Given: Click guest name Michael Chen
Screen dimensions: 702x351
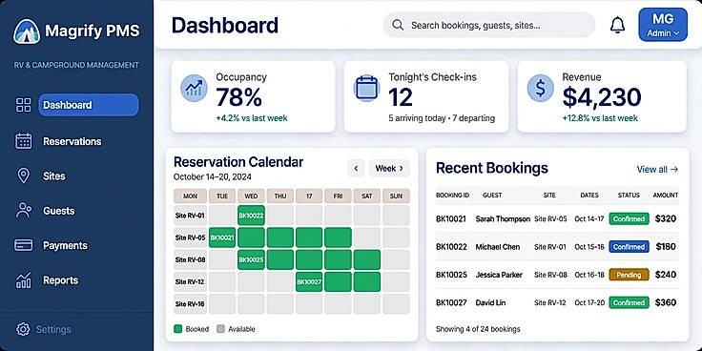Looking at the screenshot, I should [497, 247].
